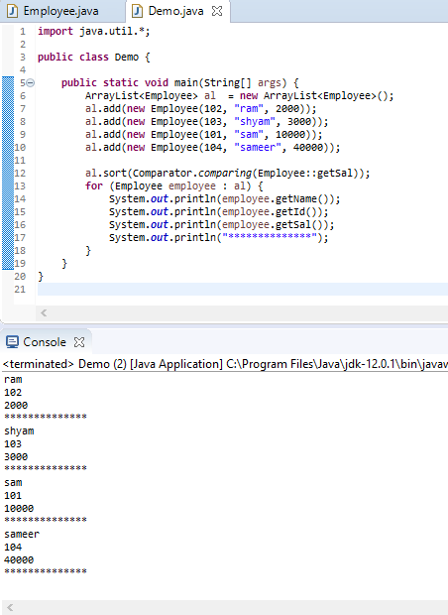This screenshot has height=615, width=448.
Task: Collapse the main method fold marker on line 5
Action: point(31,82)
